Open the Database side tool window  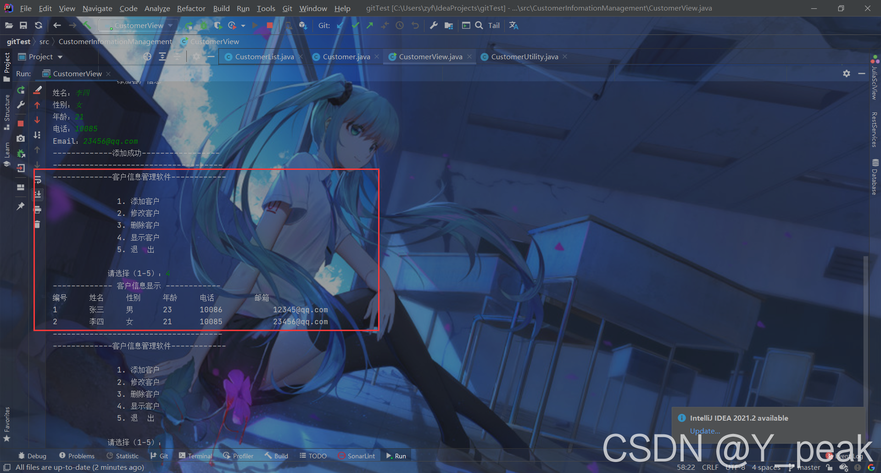[x=875, y=177]
